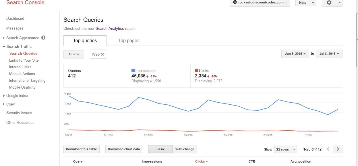Open the rockautodiscountcodes.com site selector

point(260,3)
